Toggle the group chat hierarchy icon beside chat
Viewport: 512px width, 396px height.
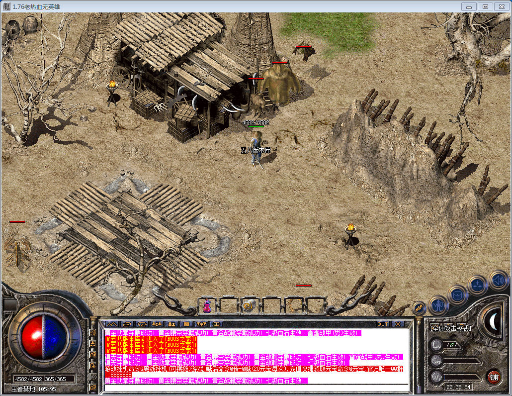click(93, 344)
